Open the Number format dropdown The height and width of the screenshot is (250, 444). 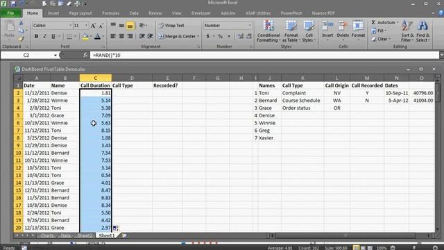click(250, 26)
